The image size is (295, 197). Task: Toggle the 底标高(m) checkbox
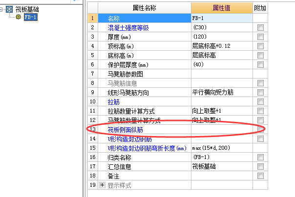click(x=260, y=56)
